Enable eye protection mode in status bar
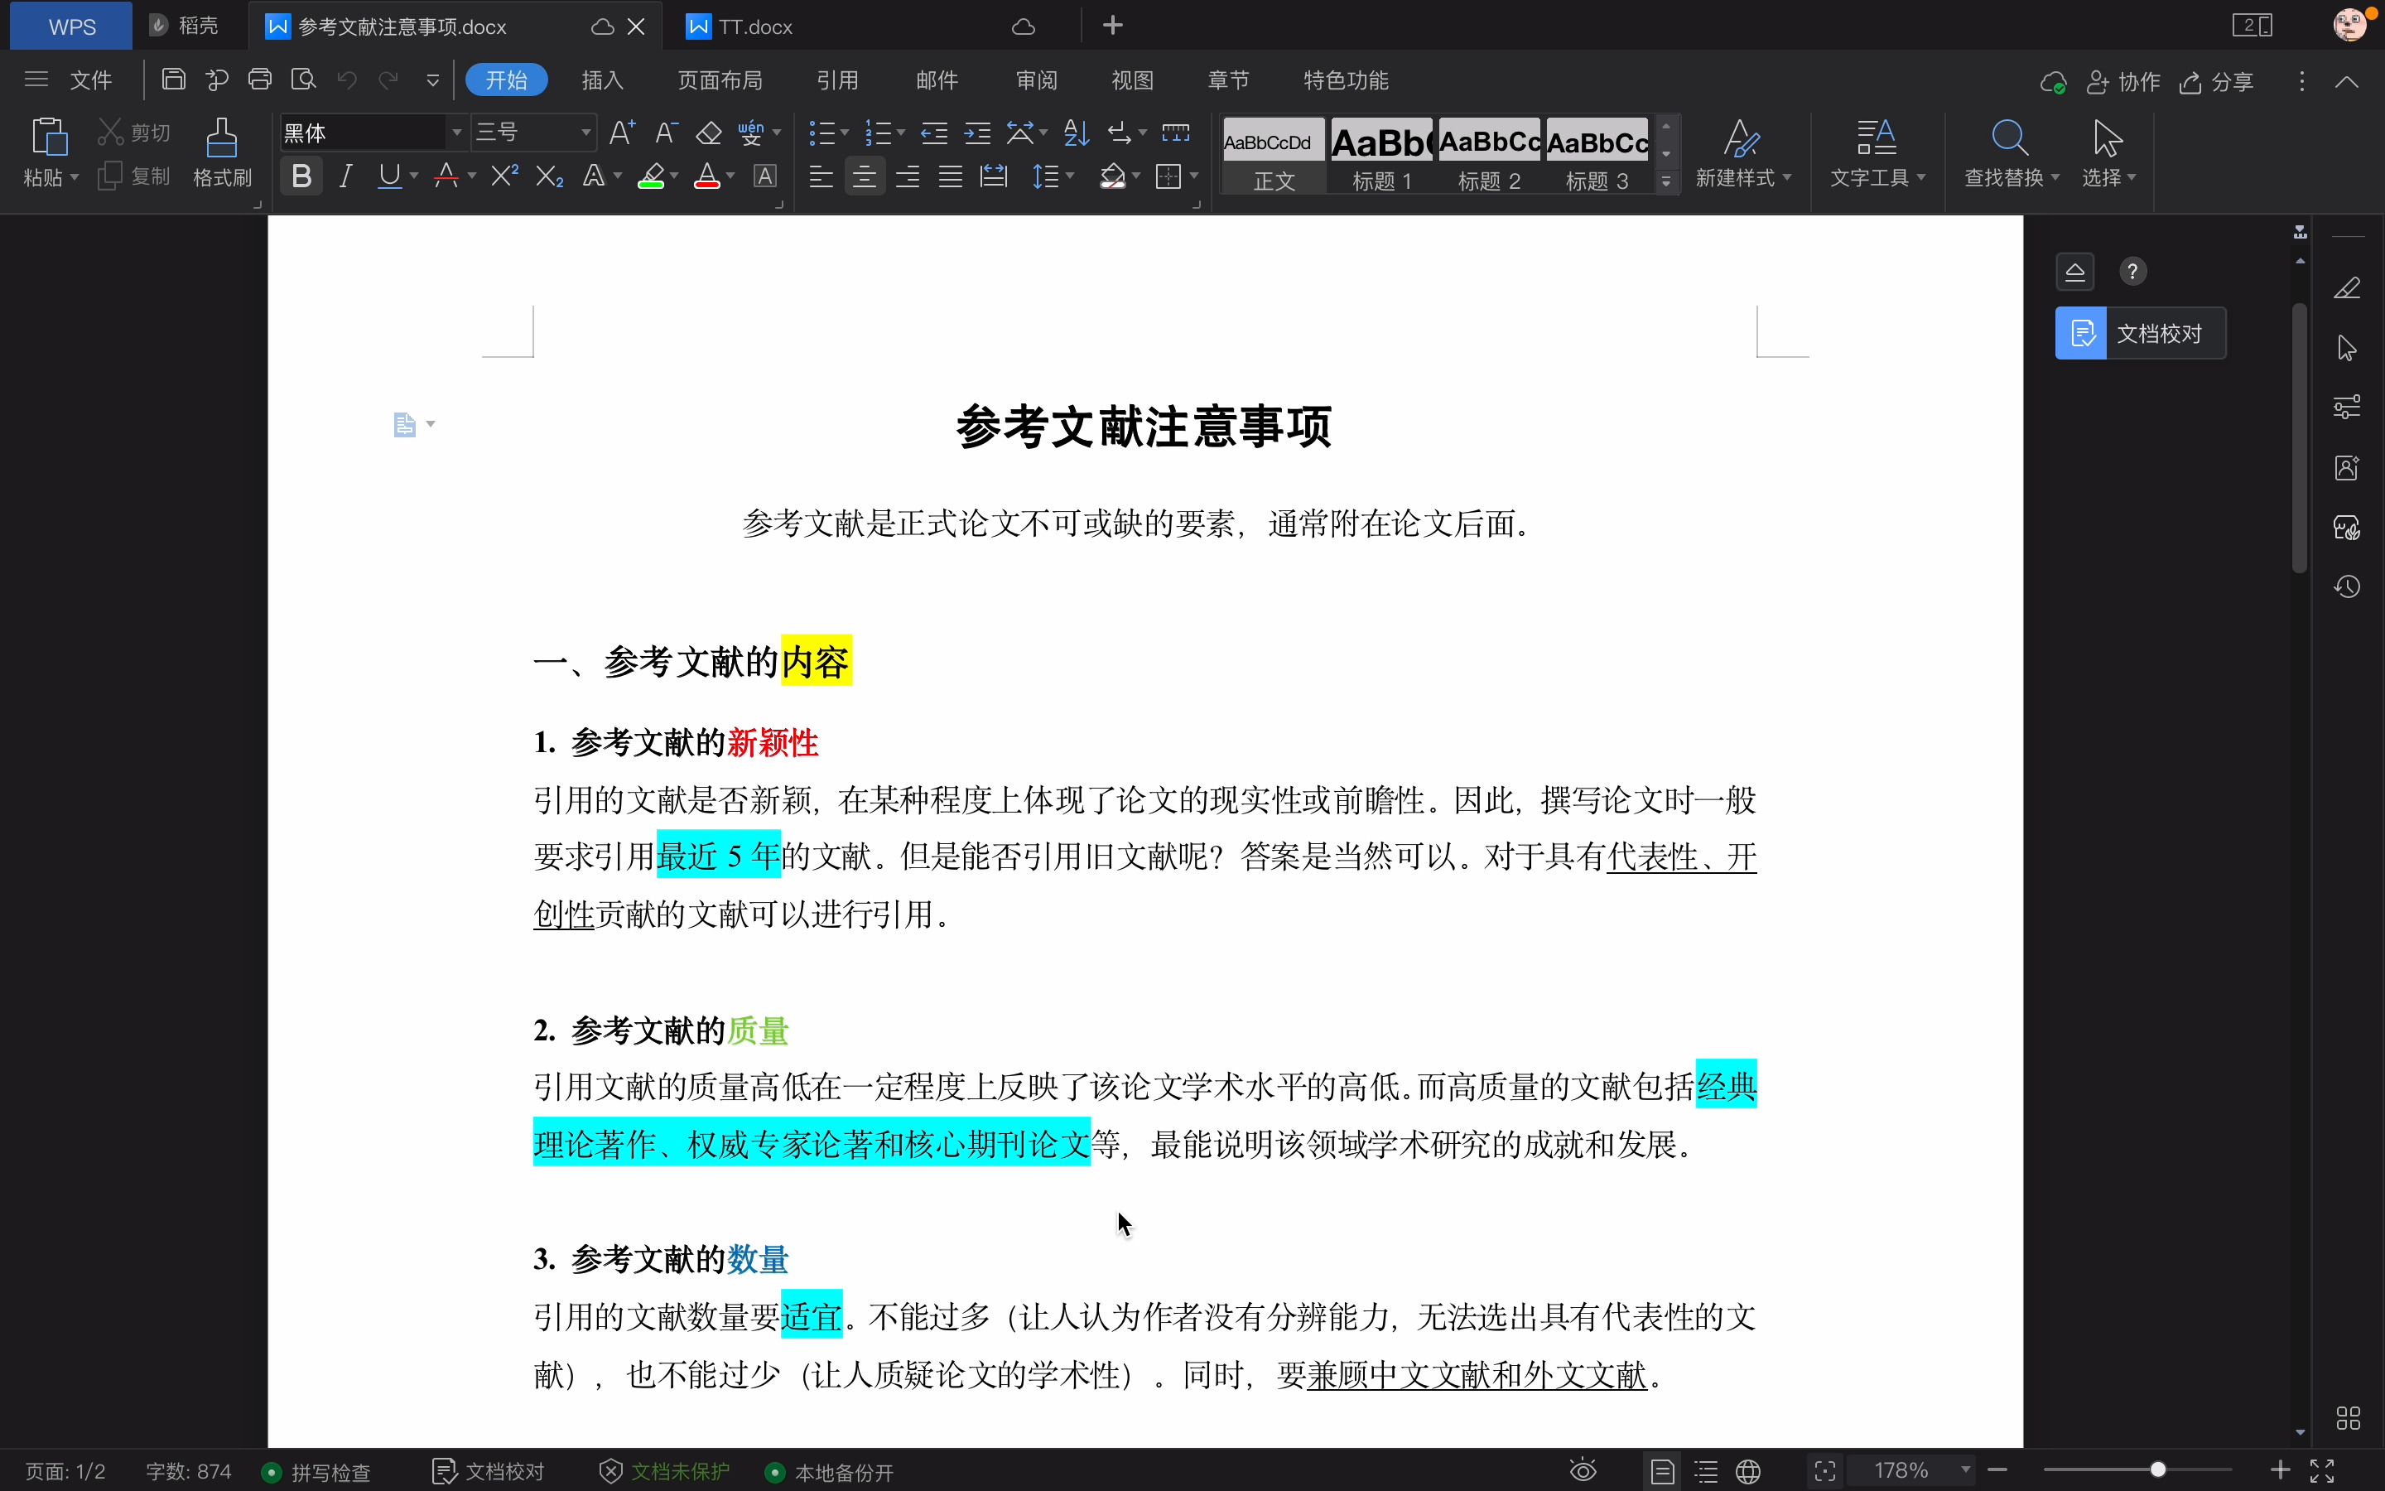The image size is (2385, 1491). 1582,1469
